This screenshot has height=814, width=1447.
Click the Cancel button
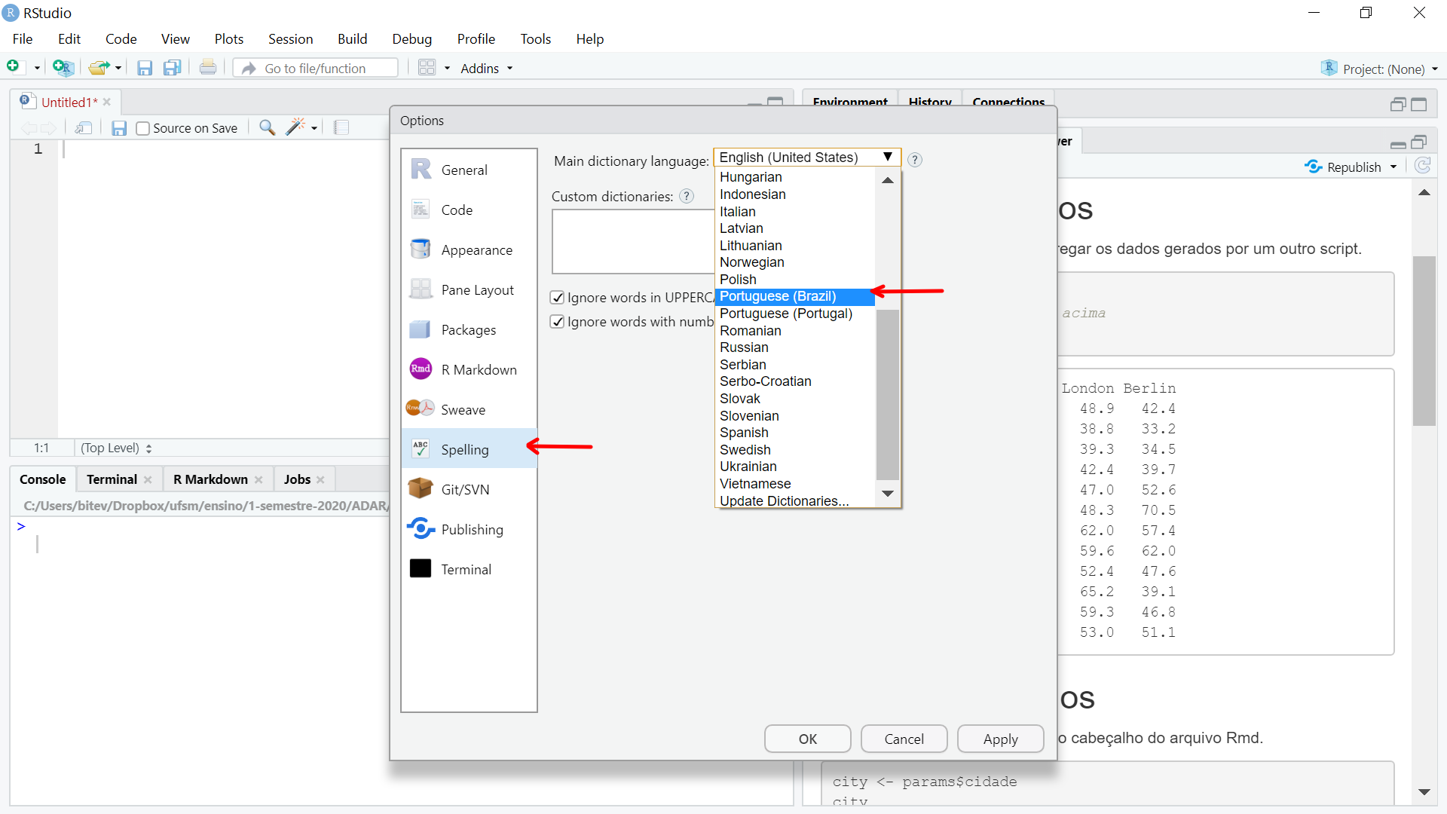904,739
